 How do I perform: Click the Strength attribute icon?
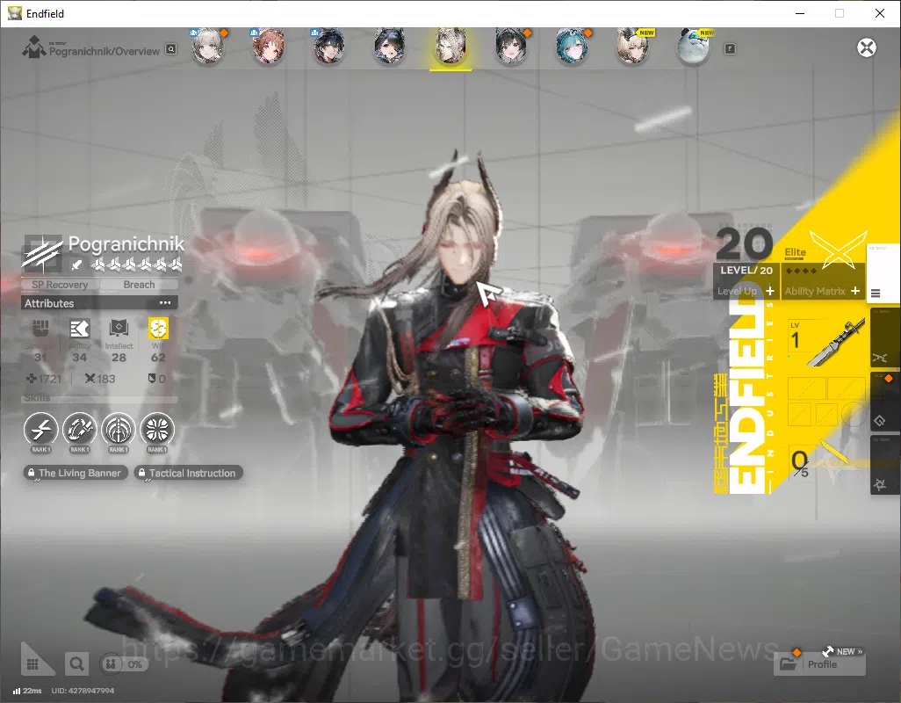[40, 329]
